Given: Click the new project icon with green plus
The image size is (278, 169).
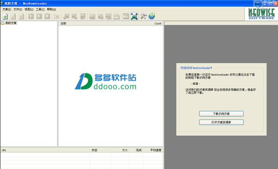Looking at the screenshot, I should [5, 17].
